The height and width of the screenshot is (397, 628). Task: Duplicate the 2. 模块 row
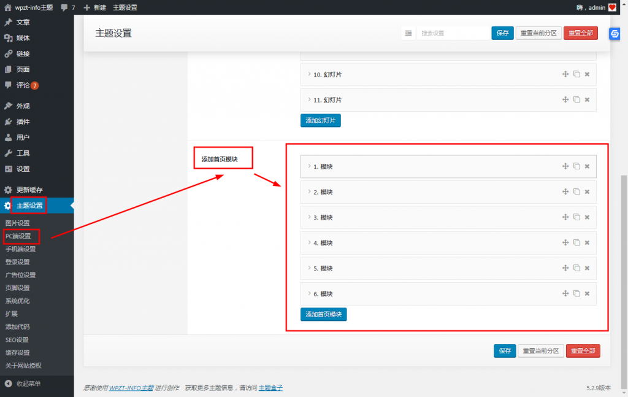[x=576, y=191]
